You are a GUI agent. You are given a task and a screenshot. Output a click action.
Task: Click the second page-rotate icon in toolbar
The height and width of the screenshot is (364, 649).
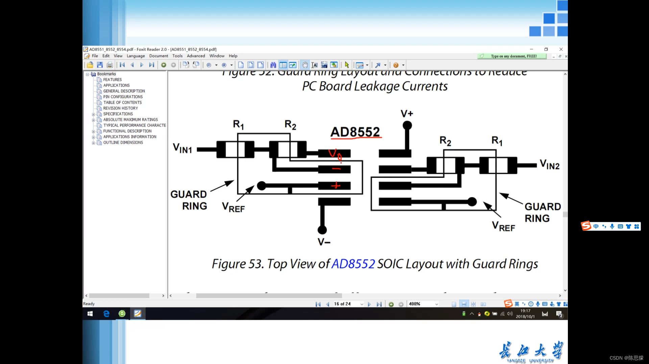point(196,65)
